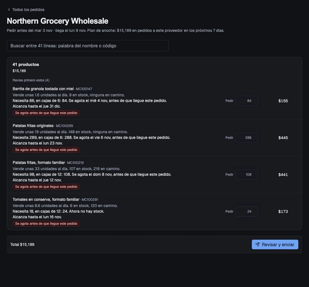Click the paper plane send icon
This screenshot has height=287, width=309.
[257, 244]
